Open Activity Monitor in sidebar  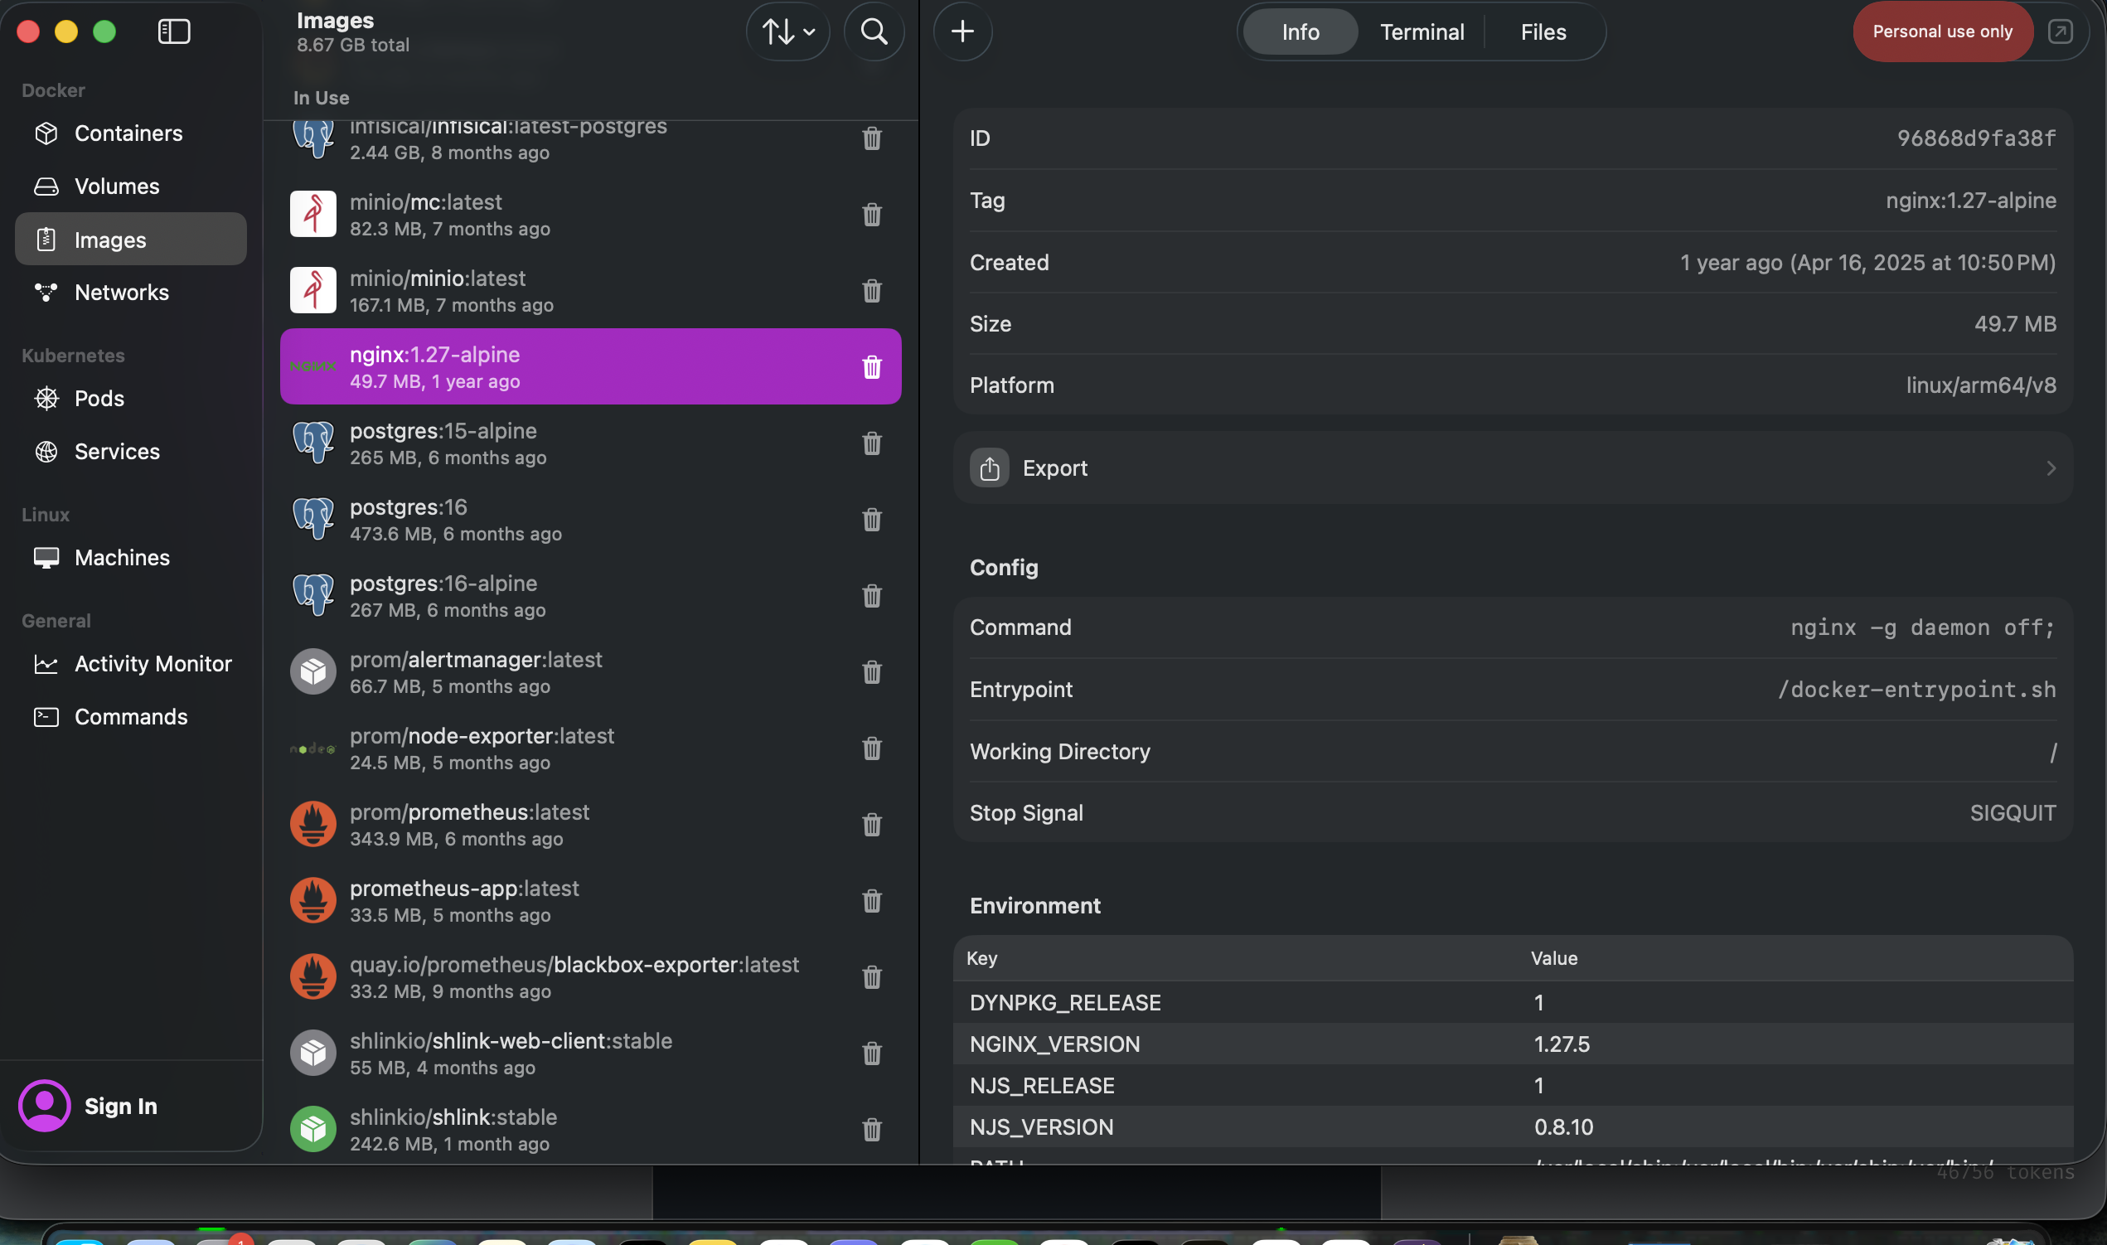tap(153, 664)
